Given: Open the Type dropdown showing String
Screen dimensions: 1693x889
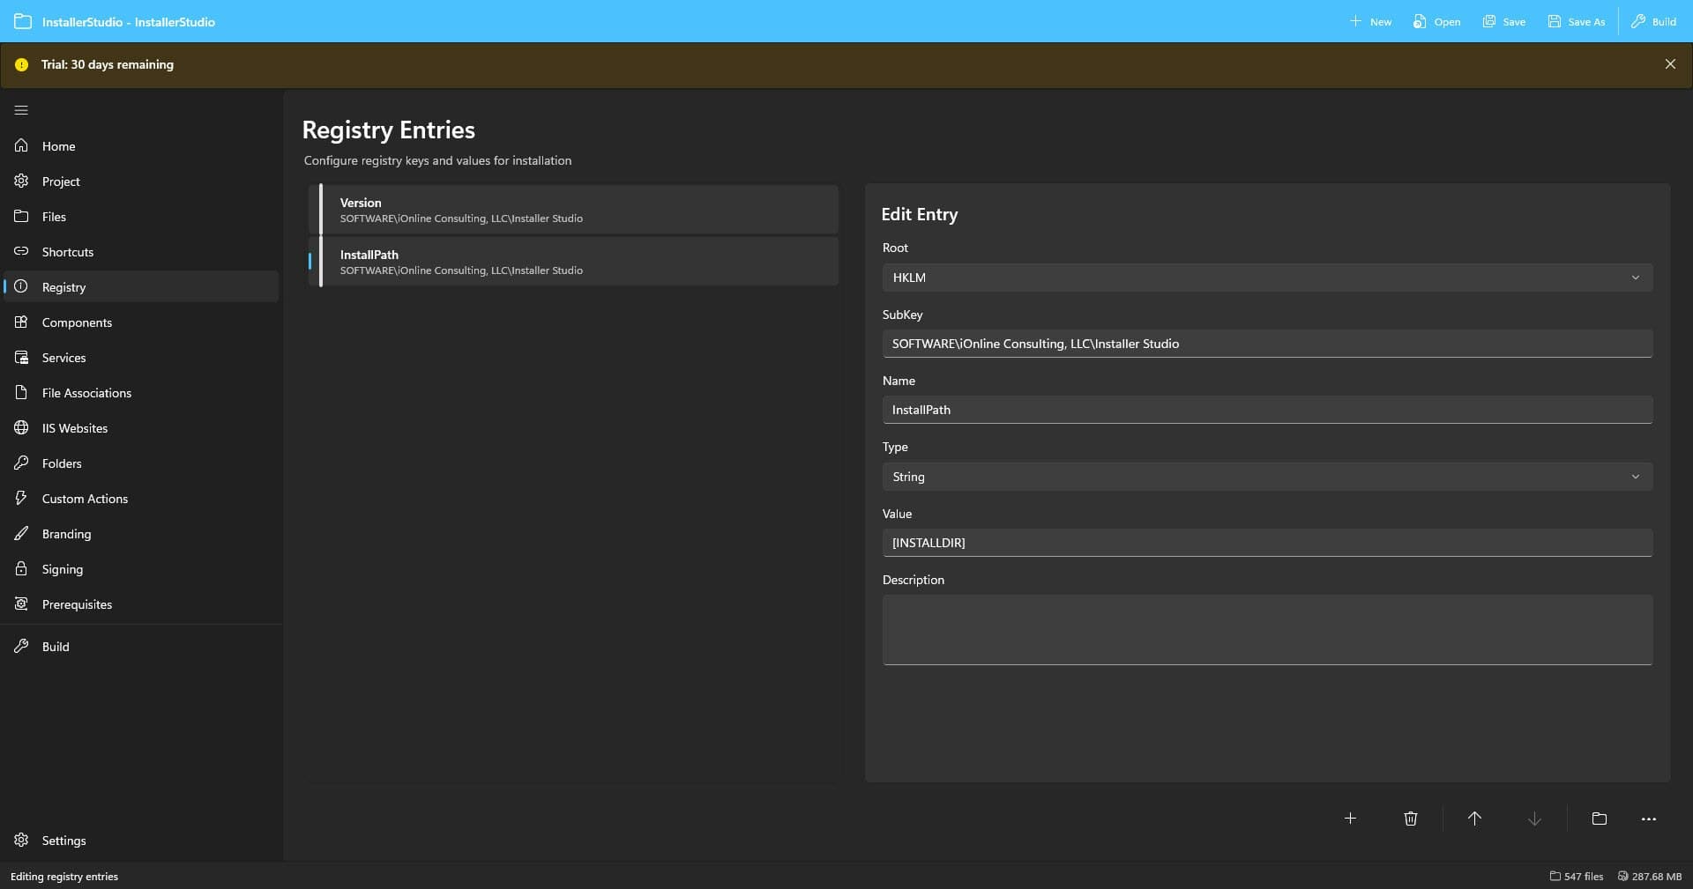Looking at the screenshot, I should pos(1636,476).
